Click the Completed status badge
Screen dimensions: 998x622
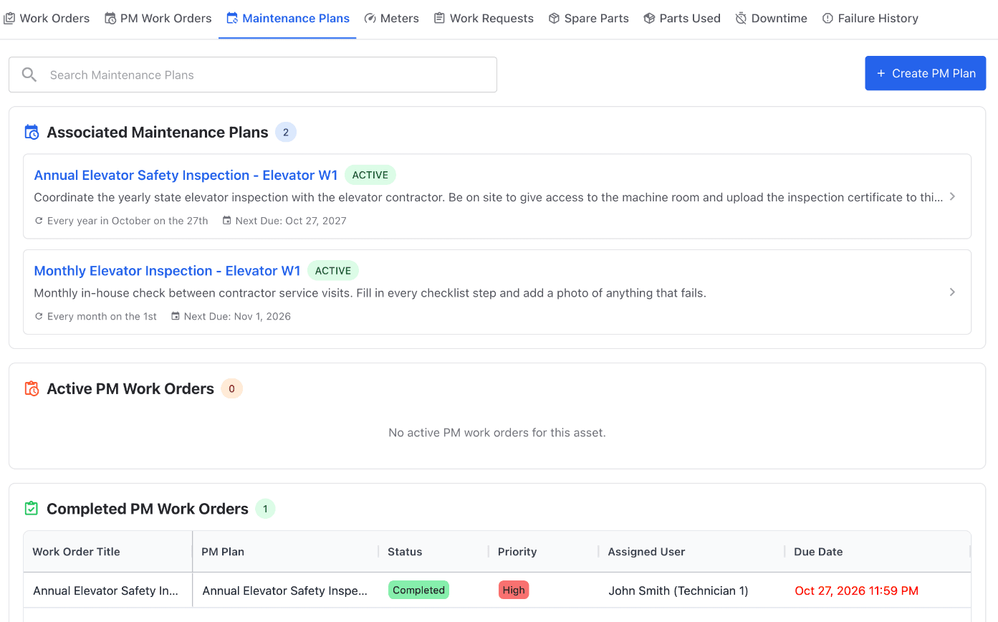418,590
